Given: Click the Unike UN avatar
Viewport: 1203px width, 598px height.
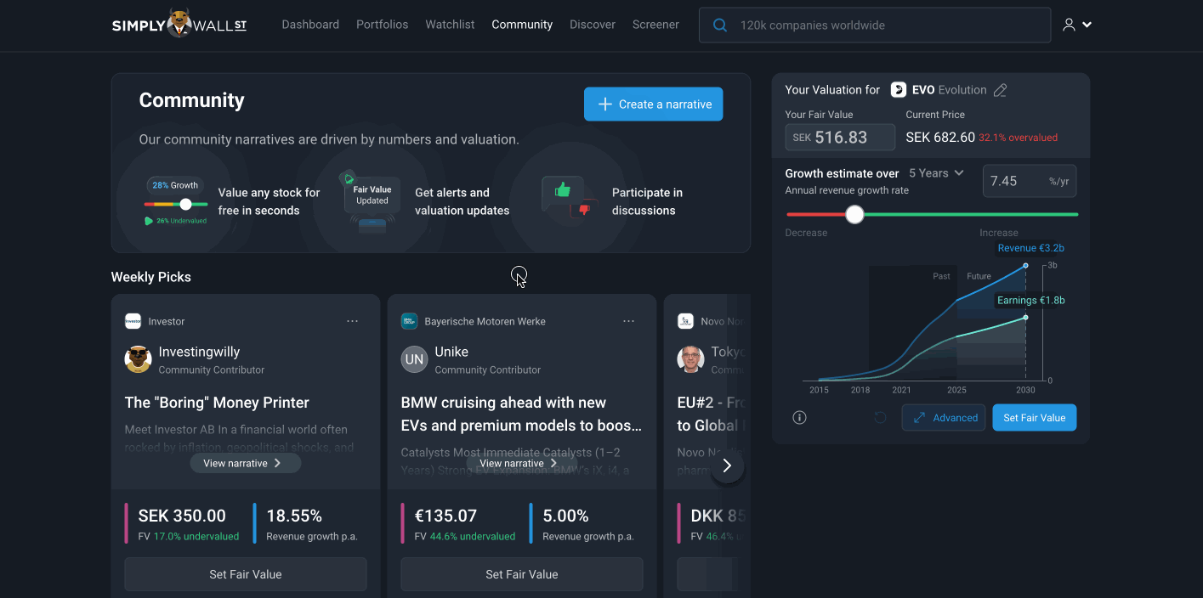Looking at the screenshot, I should coord(414,359).
